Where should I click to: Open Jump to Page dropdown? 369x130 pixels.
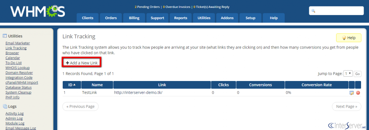pos(348,73)
